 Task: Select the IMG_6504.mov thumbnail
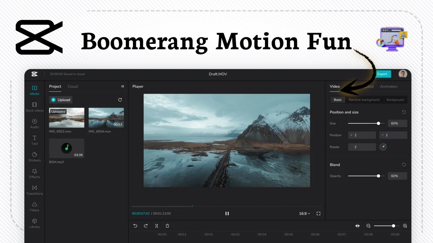(106, 117)
